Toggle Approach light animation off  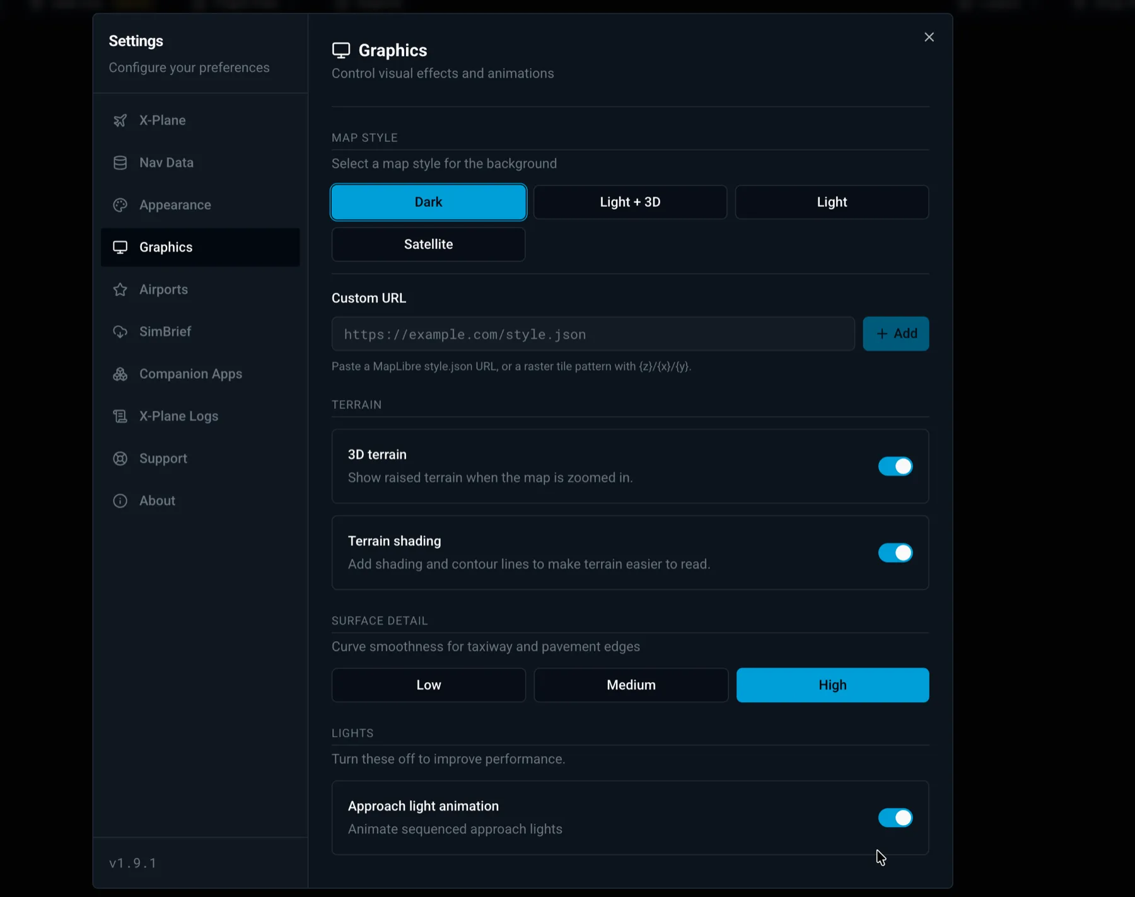coord(895,818)
